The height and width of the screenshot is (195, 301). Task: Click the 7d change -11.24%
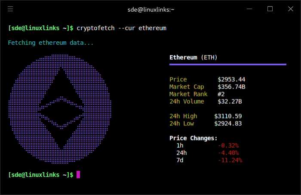pyautogui.click(x=230, y=160)
